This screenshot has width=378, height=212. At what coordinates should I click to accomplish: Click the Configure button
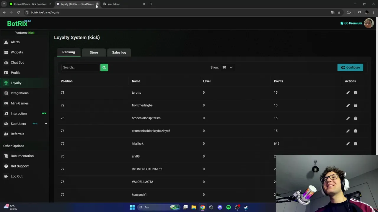coord(350,67)
